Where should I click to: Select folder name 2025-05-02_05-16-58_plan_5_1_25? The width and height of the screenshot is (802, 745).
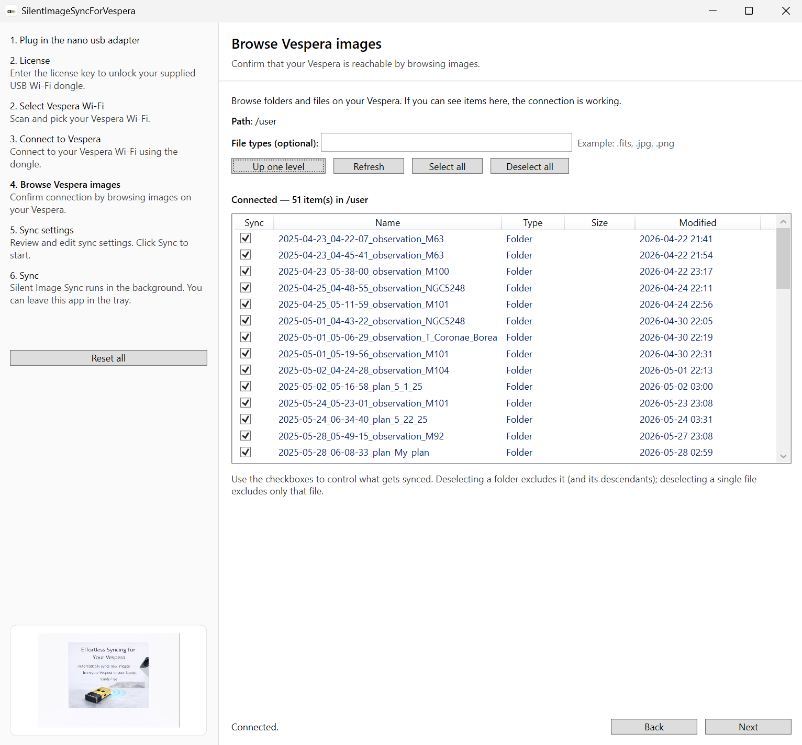pos(350,387)
